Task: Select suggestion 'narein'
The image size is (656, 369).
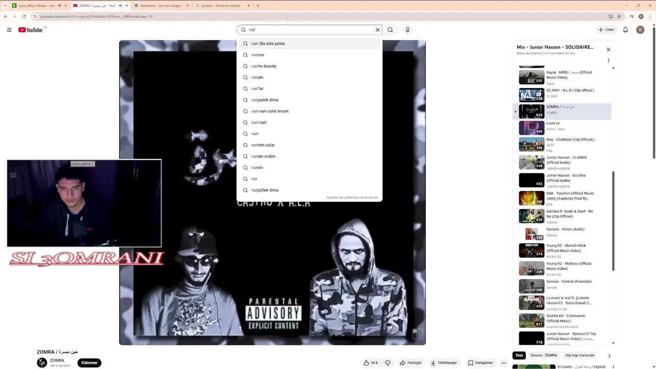Action: 309,168
